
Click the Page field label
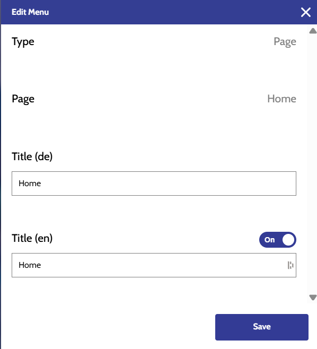pos(23,99)
